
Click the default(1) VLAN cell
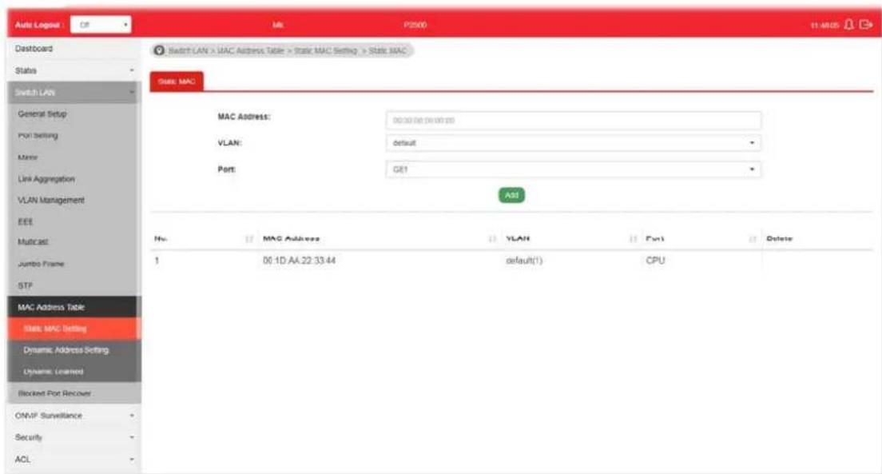pyautogui.click(x=524, y=261)
